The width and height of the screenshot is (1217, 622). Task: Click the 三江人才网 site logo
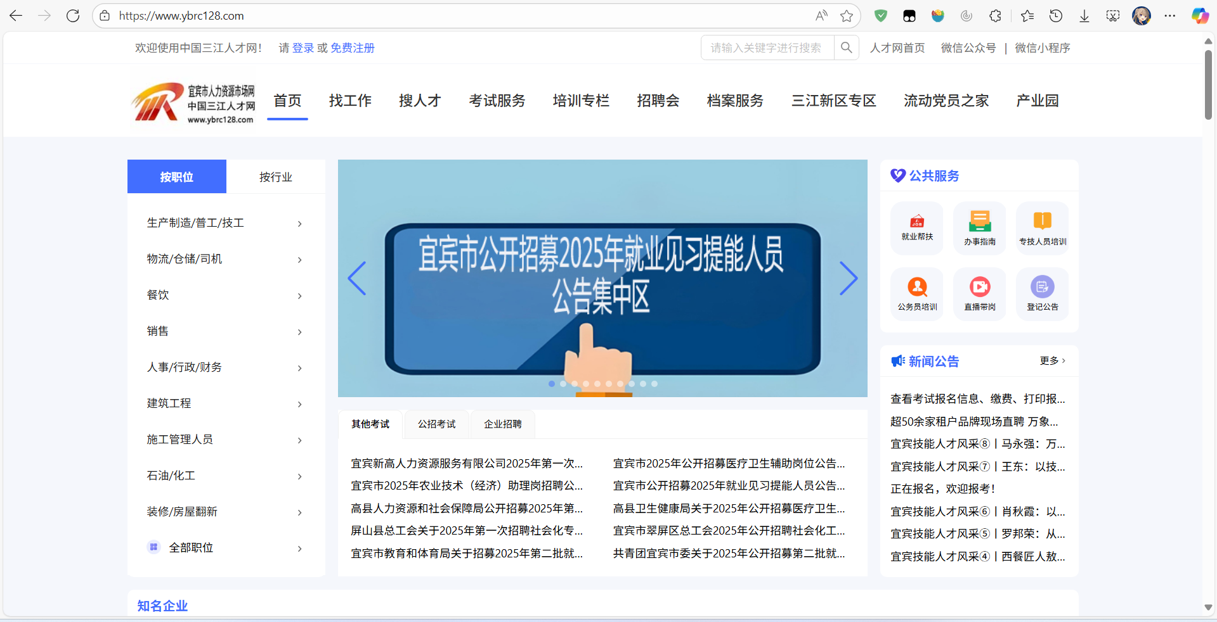tap(192, 101)
